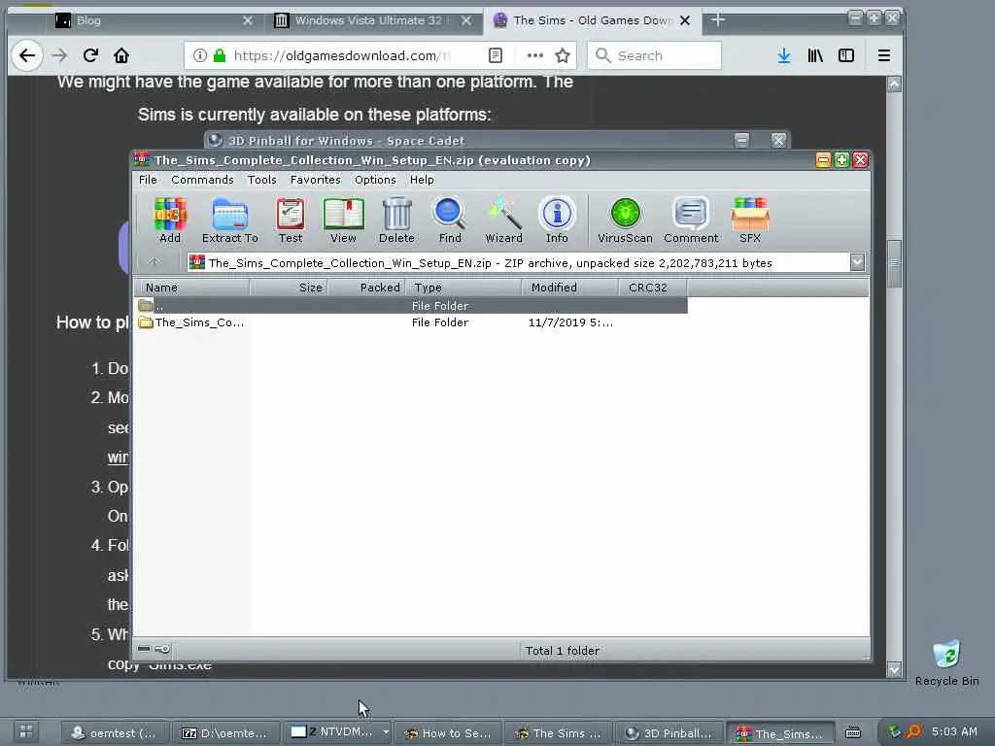The width and height of the screenshot is (995, 746).
Task: Select The_Sims_Co... folder row
Action: (411, 322)
